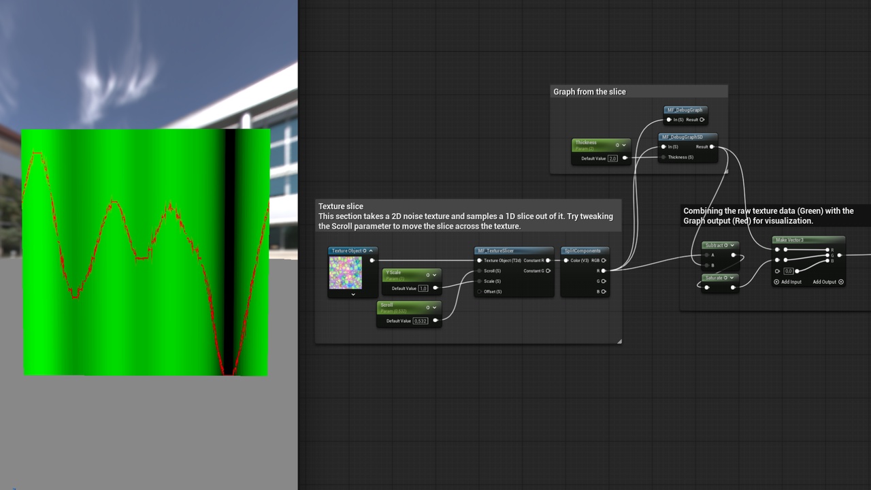Select the MF_DebugGraph node title

click(x=685, y=110)
